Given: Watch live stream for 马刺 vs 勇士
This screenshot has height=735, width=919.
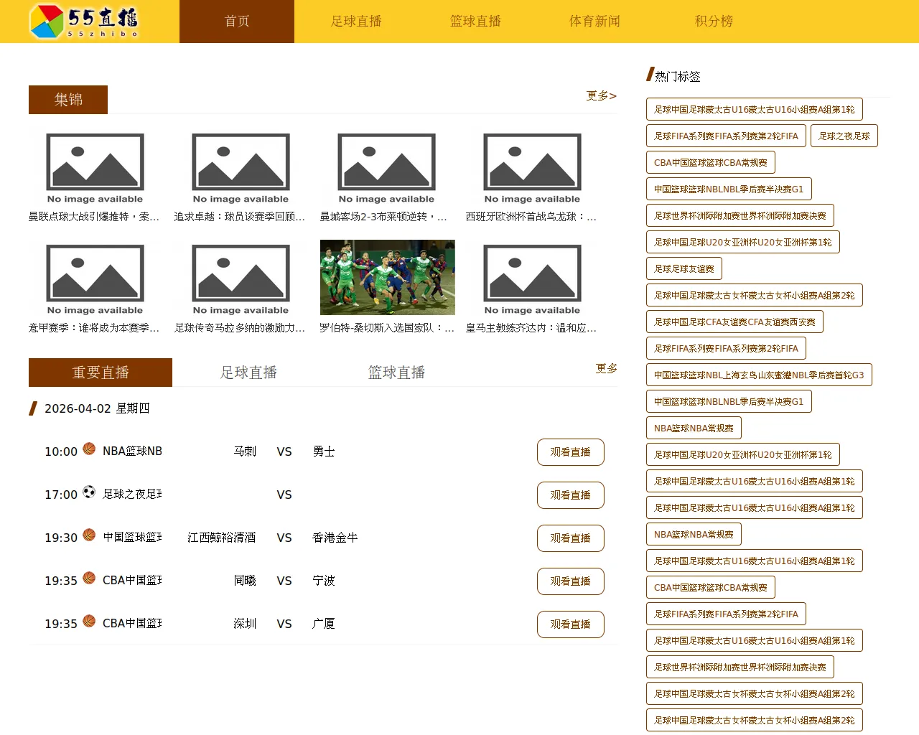Looking at the screenshot, I should pyautogui.click(x=570, y=452).
